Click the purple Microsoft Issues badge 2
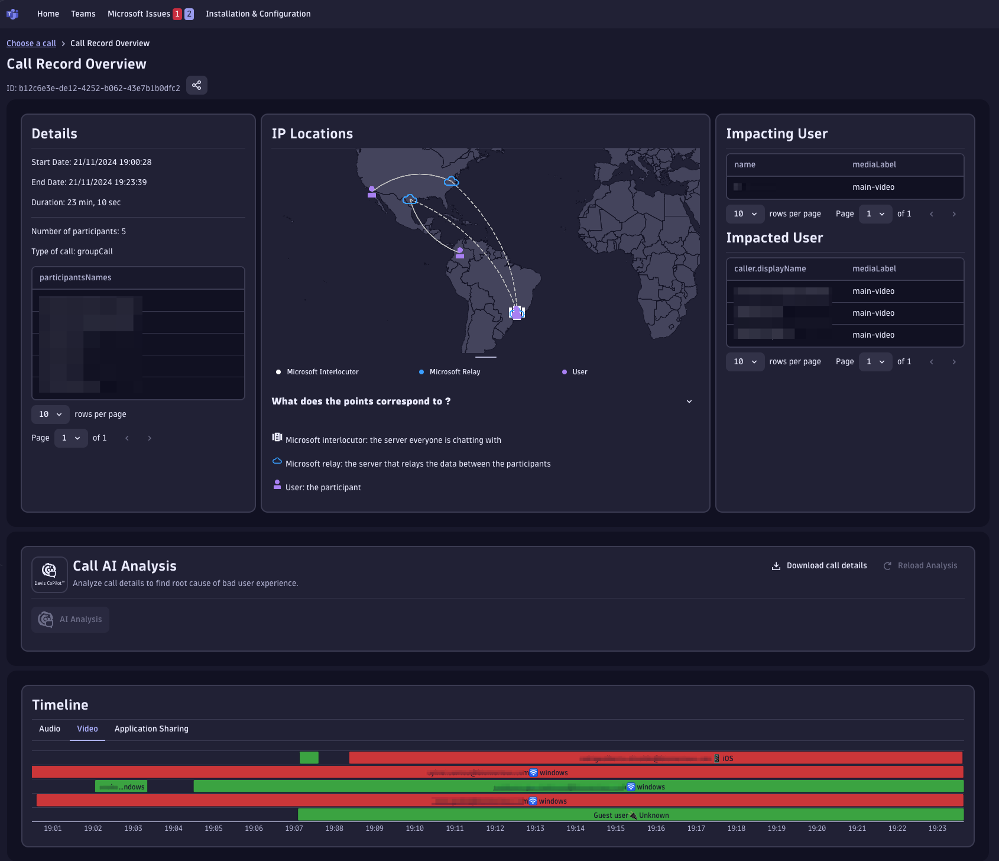This screenshot has width=999, height=861. (x=189, y=14)
